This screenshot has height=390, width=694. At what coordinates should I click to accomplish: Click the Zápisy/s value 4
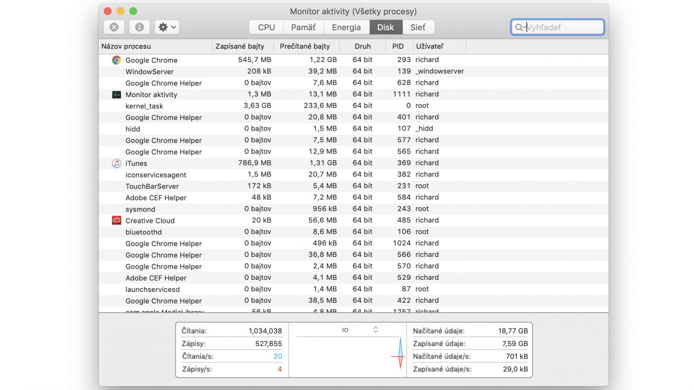tap(280, 369)
